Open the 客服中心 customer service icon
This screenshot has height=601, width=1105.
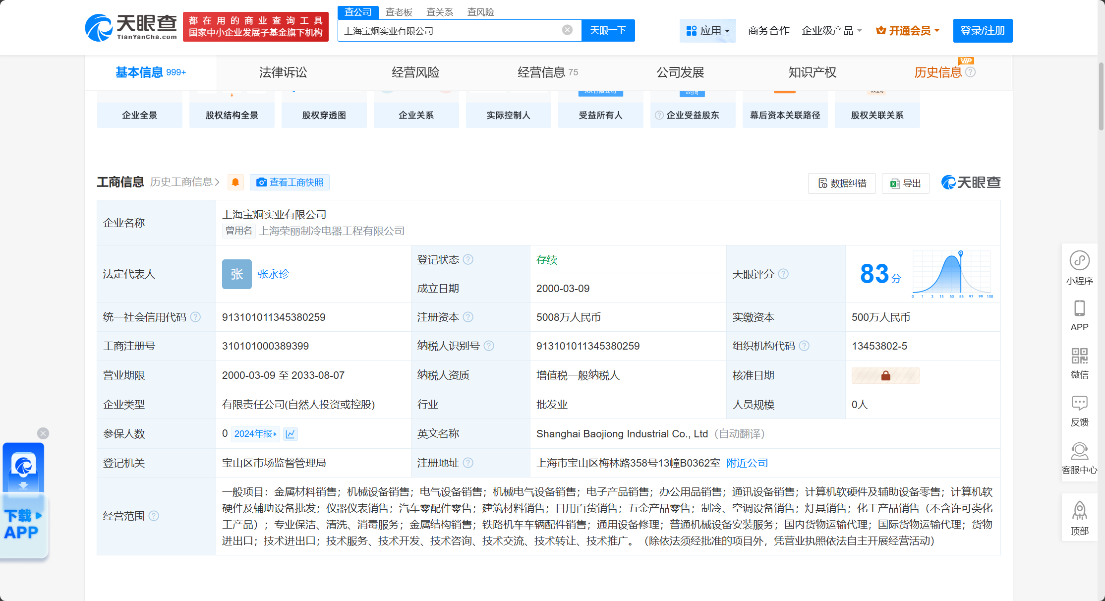(1079, 451)
